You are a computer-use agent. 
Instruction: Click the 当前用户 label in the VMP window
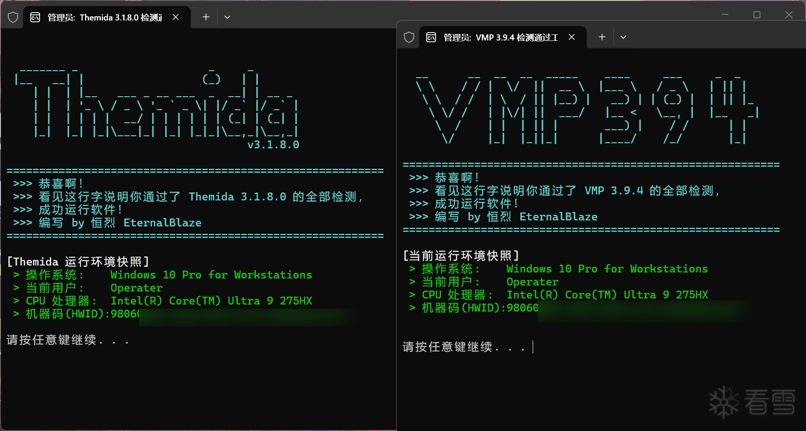click(450, 282)
